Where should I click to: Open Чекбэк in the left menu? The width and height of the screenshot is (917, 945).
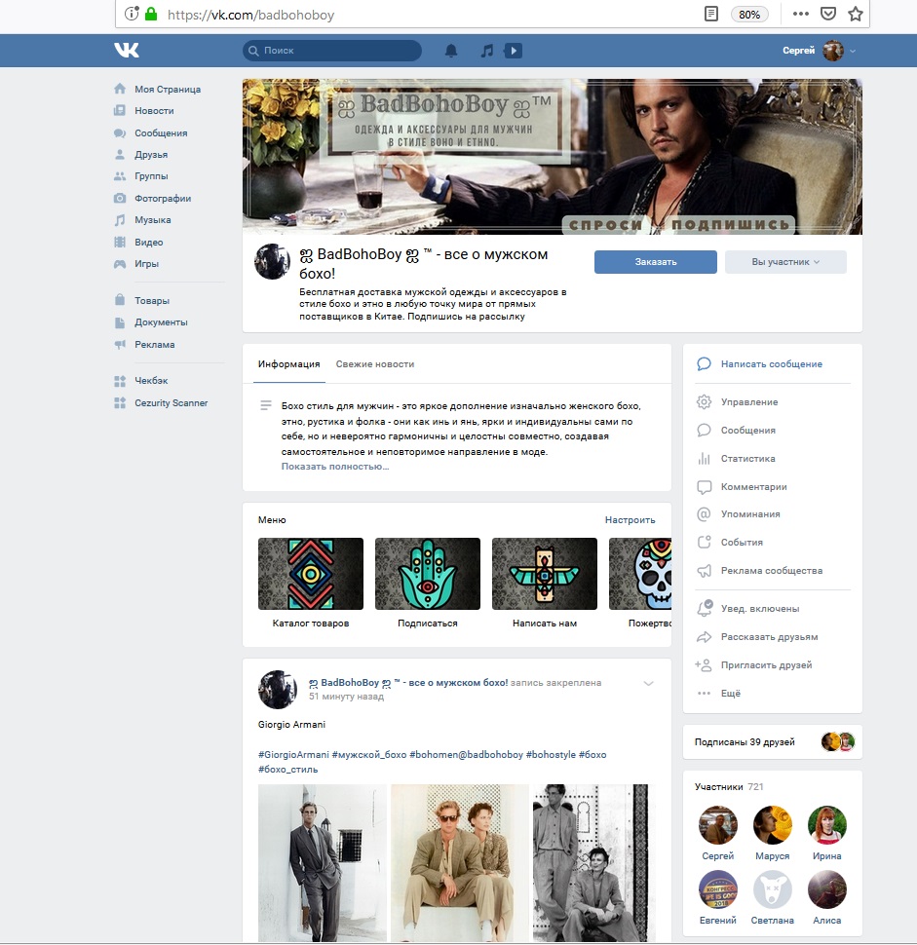click(151, 381)
